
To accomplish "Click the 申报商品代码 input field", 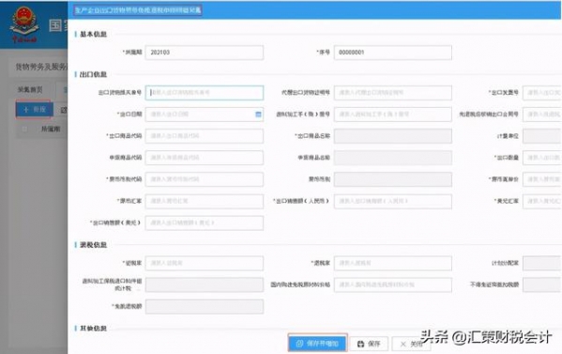I will pyautogui.click(x=205, y=158).
